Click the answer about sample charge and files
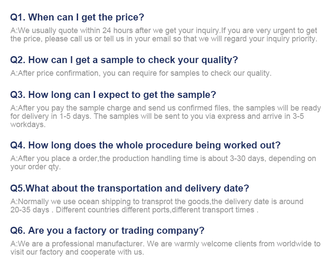Image resolution: width=327 pixels, height=259 pixels. (x=166, y=116)
